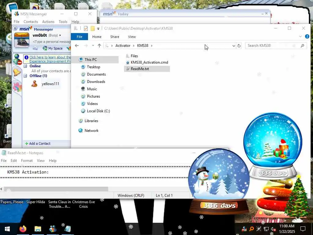This screenshot has height=235, width=313.
Task: Open the Contacts menu in MSN Messenger
Action: 31,22
